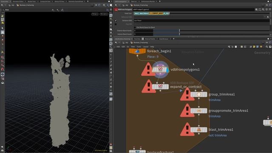Toggle display flag on grouppromote_trimArea1 node
272x153 pixels.
tap(206, 110)
